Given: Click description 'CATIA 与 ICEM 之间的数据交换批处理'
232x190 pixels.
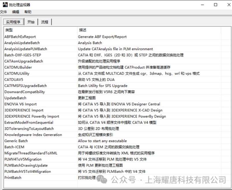Looking at the screenshot, I should tap(109, 147).
